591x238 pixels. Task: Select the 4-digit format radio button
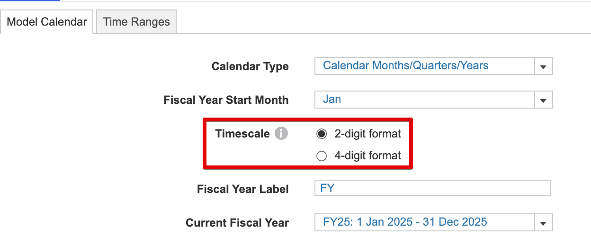pyautogui.click(x=322, y=156)
